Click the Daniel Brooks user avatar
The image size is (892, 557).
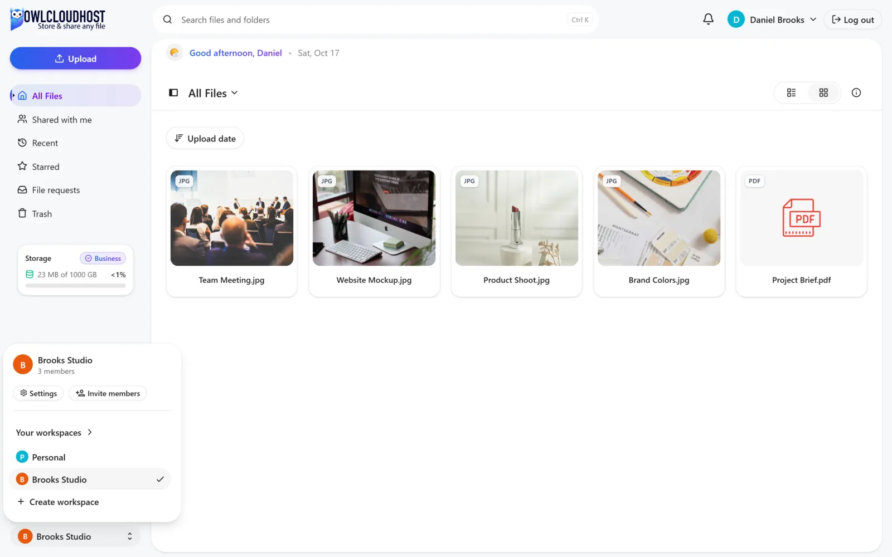coord(736,19)
